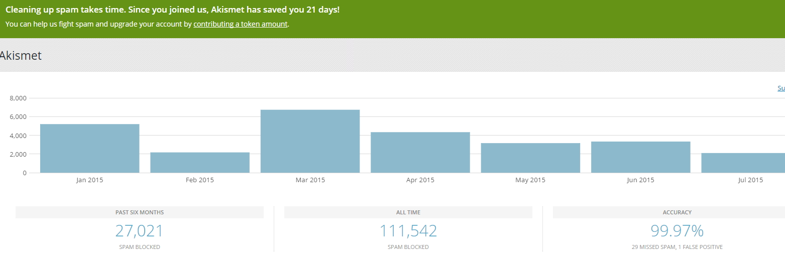Click the truncated 'Su' link above the chart
Screen dimensions: 785x257
[781, 88]
